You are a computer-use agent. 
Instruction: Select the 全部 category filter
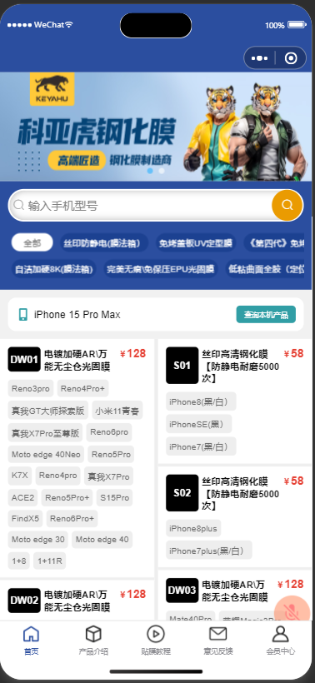[32, 242]
